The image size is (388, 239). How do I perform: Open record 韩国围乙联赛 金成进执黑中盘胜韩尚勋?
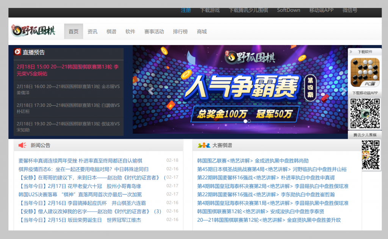(x=253, y=161)
